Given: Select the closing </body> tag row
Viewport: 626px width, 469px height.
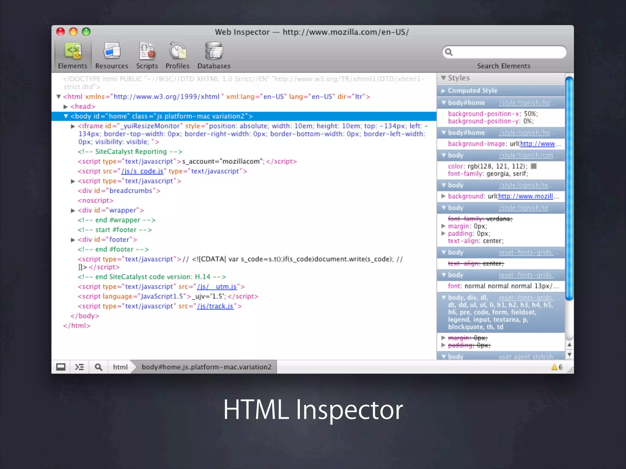Looking at the screenshot, I should 85,316.
